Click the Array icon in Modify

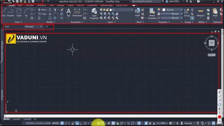tap(55, 18)
